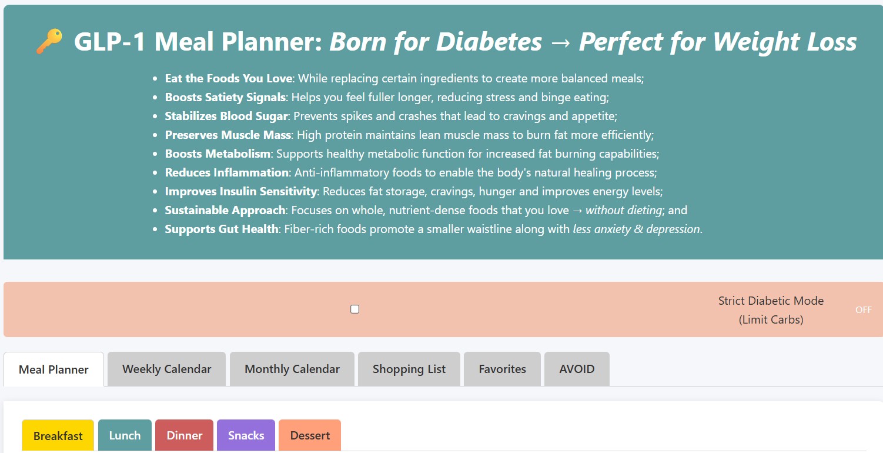Show the Favorites tab

click(x=502, y=369)
